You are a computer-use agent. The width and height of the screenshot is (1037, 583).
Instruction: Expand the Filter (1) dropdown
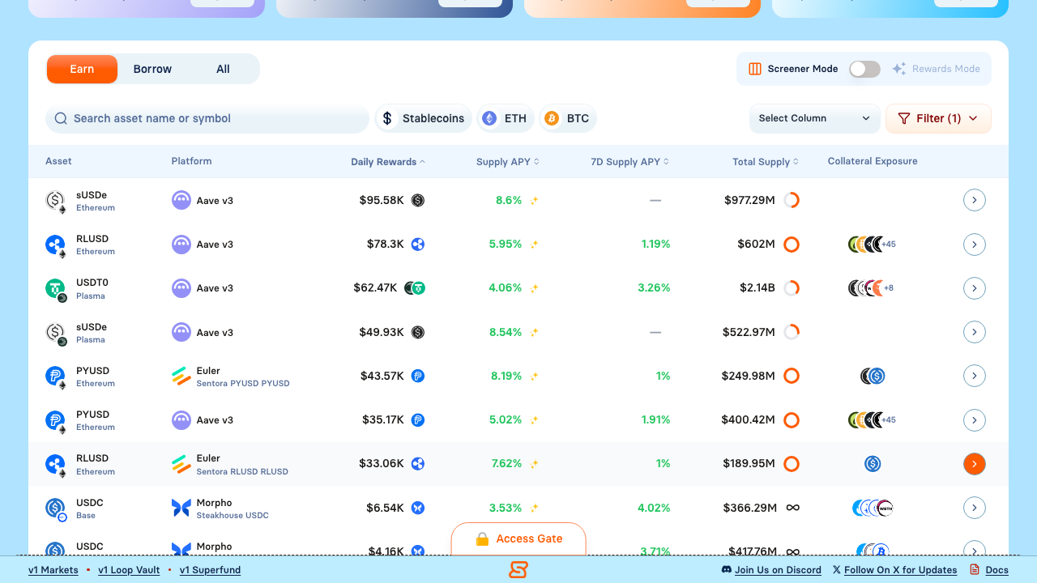[938, 119]
